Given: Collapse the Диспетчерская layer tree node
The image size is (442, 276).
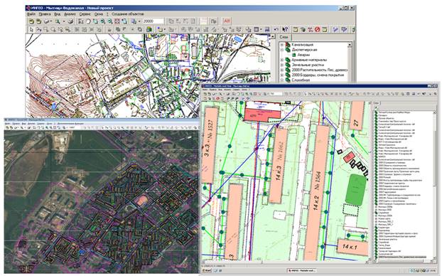Looking at the screenshot, I should coord(282,50).
